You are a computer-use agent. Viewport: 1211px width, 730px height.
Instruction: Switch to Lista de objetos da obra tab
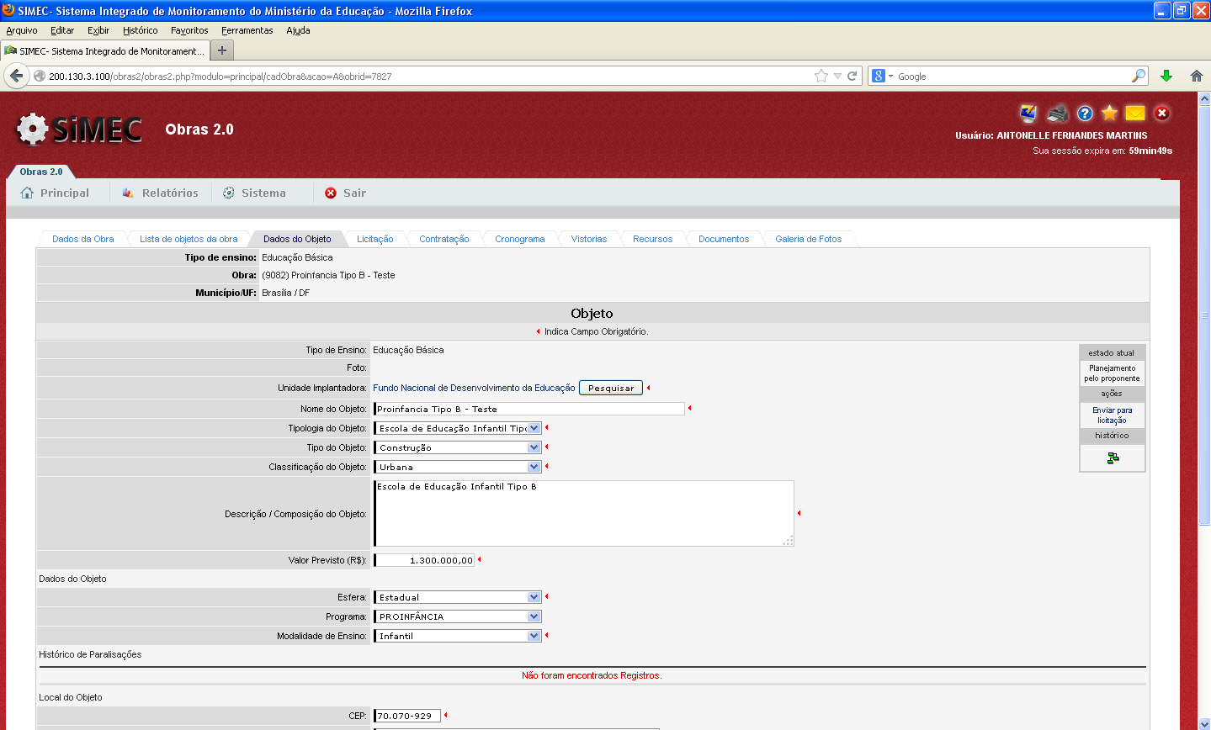point(189,239)
